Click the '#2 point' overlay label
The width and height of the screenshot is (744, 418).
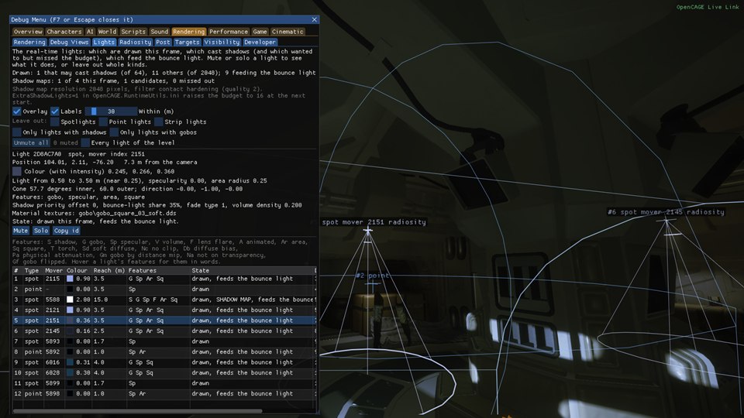(x=373, y=276)
